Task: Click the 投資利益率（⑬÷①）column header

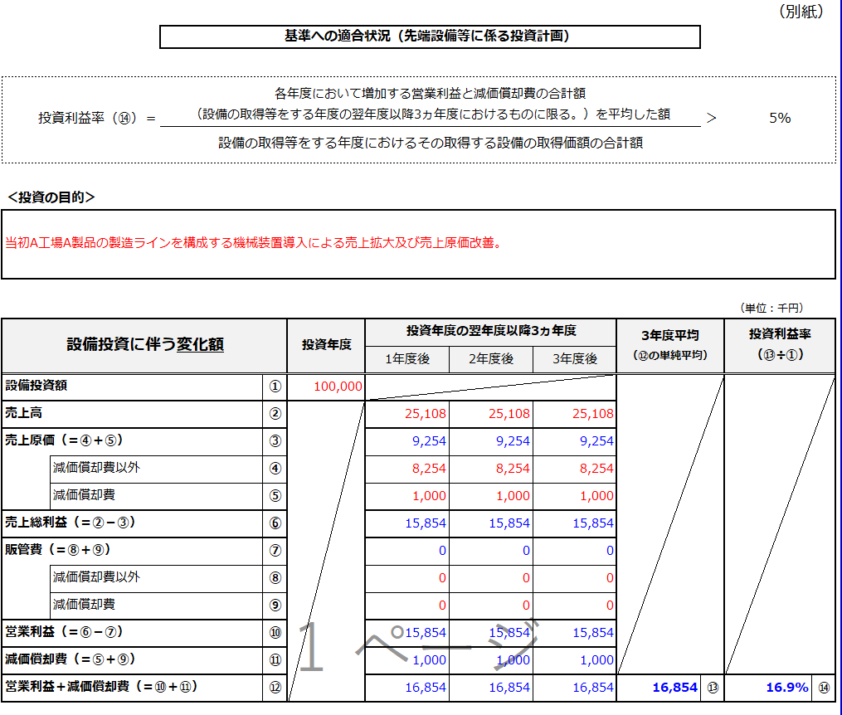Action: [780, 345]
